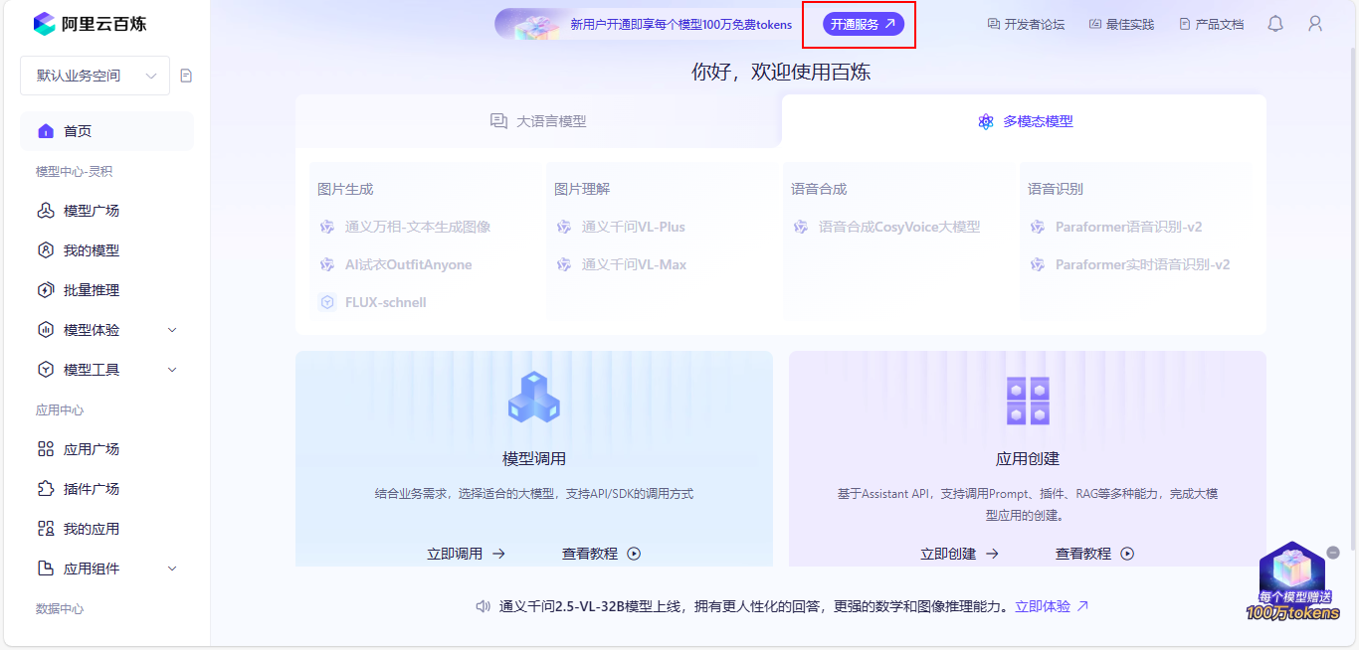Open the user account icon
The width and height of the screenshot is (1359, 650).
point(1314,23)
